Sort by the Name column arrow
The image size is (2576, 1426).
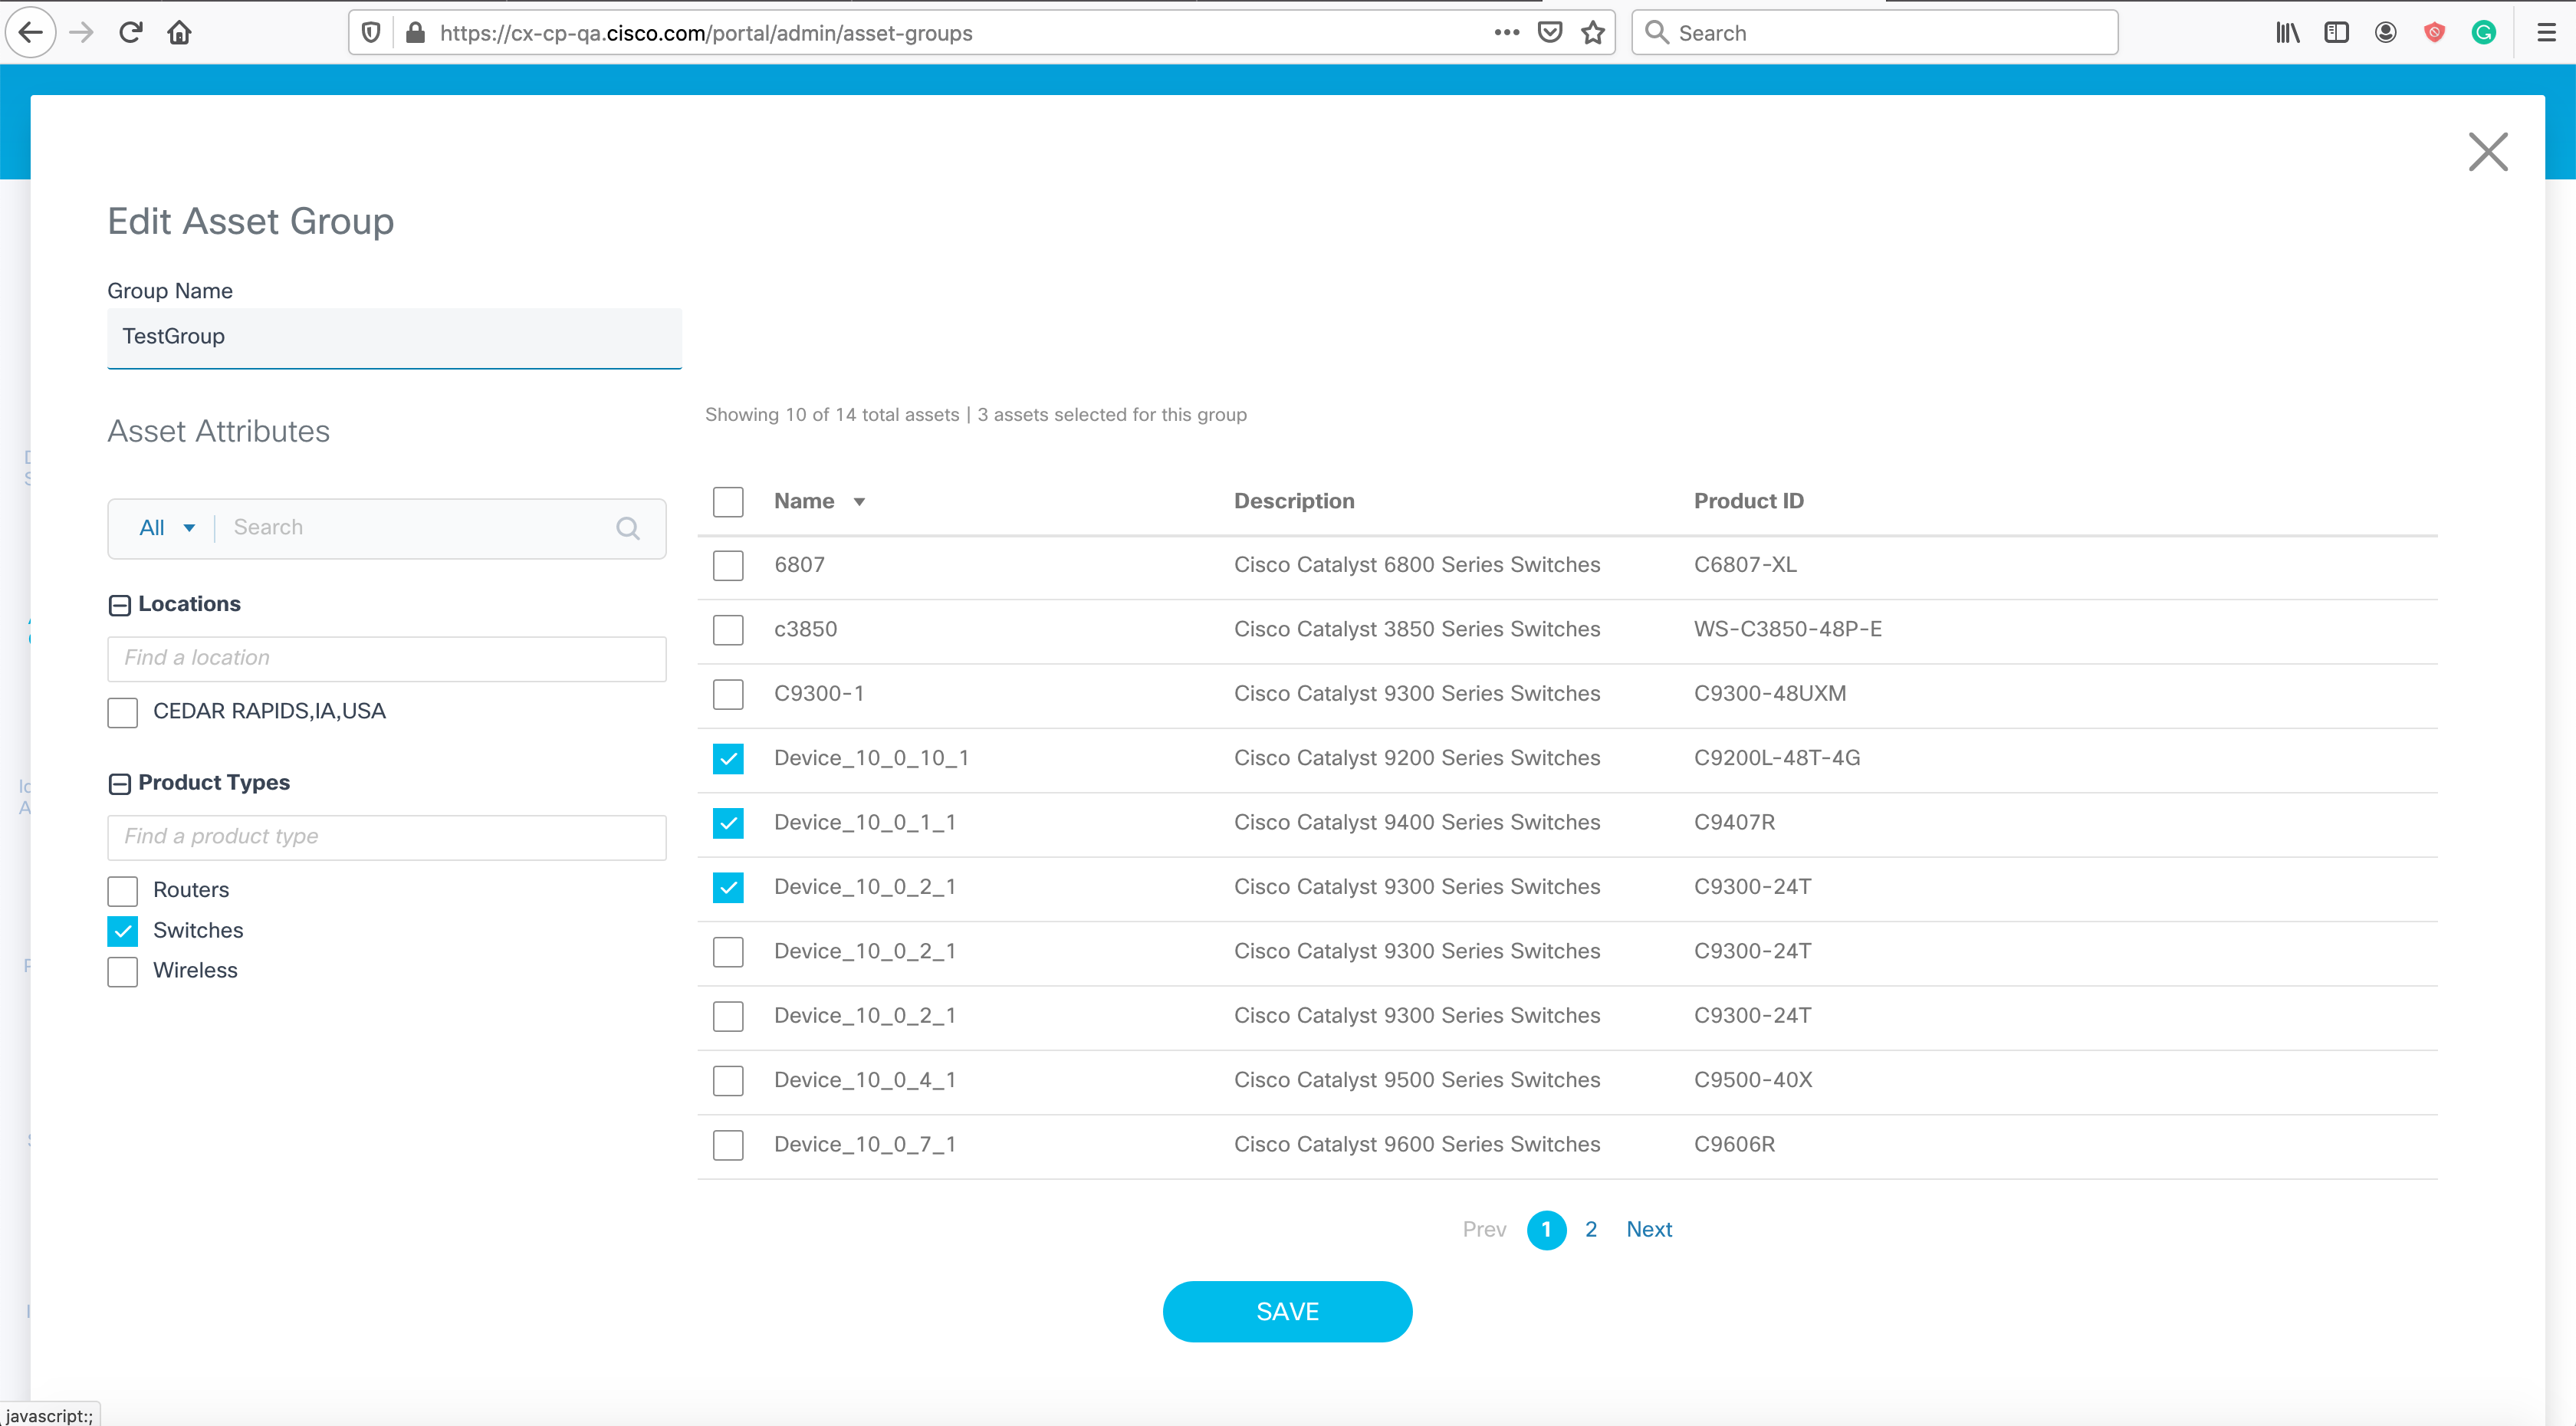[859, 502]
